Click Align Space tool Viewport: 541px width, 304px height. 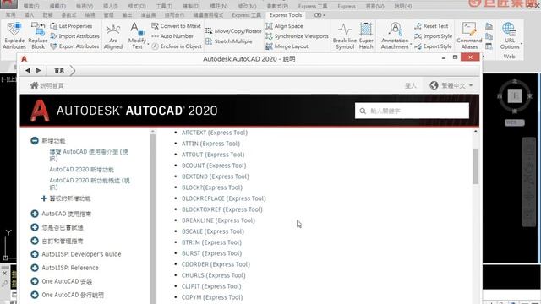click(284, 26)
